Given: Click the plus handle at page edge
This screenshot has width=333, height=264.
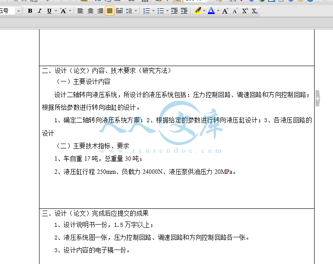Looking at the screenshot, I should (x=318, y=99).
